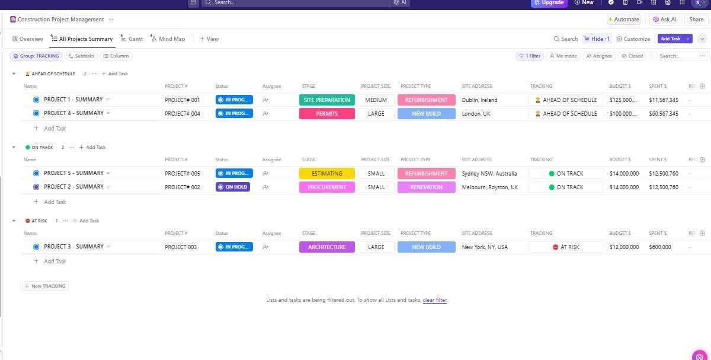The image size is (711, 360).
Task: Open the apps grid icon in top bar
Action: pyautogui.click(x=682, y=2)
